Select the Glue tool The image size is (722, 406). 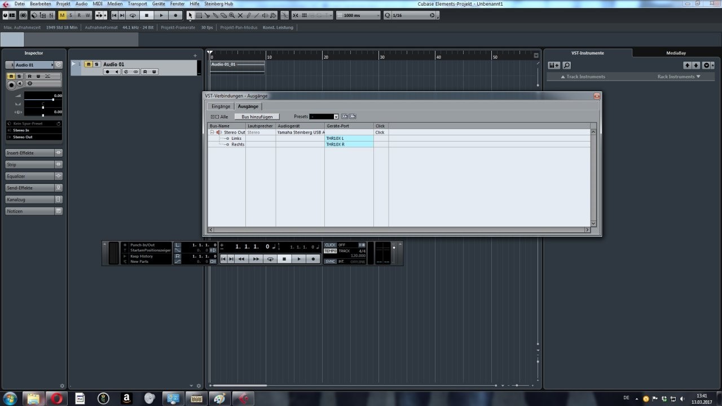(x=215, y=15)
